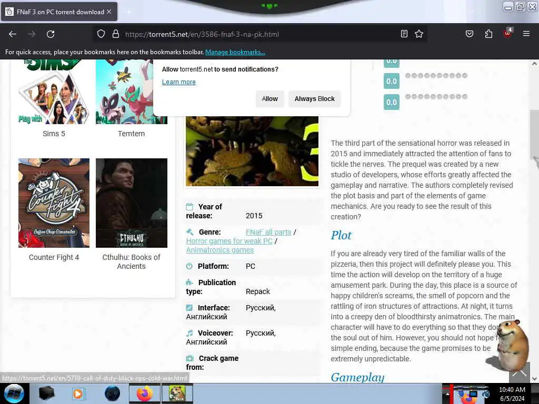The width and height of the screenshot is (539, 404).
Task: Open the black box taskbar app
Action: click(46, 393)
